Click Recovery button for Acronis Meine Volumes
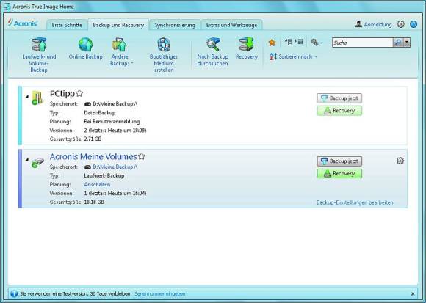The image size is (426, 303). (339, 174)
